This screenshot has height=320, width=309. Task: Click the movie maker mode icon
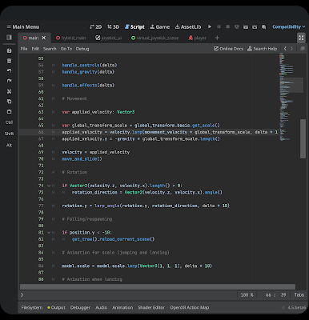pyautogui.click(x=263, y=26)
